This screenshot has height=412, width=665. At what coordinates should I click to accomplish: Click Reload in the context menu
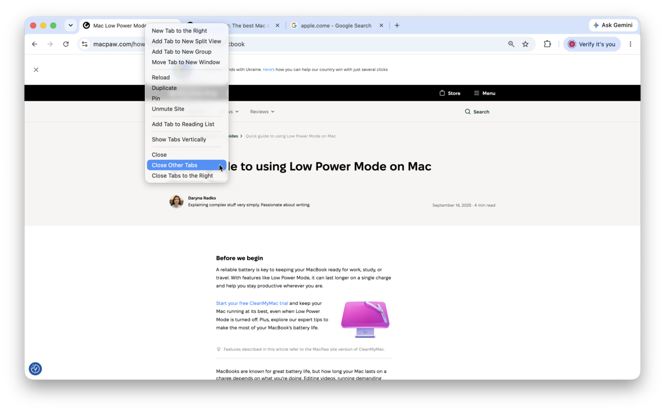[x=186, y=78]
